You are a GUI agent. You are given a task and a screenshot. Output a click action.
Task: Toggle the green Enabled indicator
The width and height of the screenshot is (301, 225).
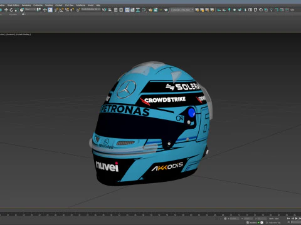pyautogui.click(x=258, y=222)
